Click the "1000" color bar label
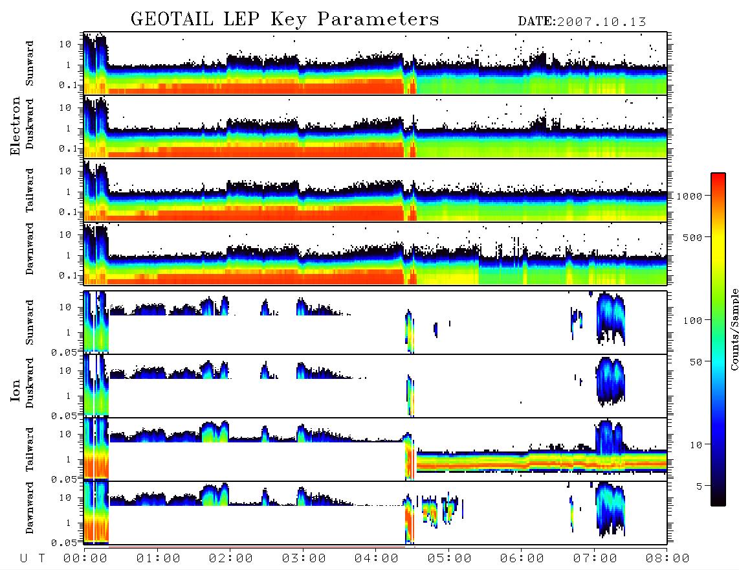 click(689, 196)
